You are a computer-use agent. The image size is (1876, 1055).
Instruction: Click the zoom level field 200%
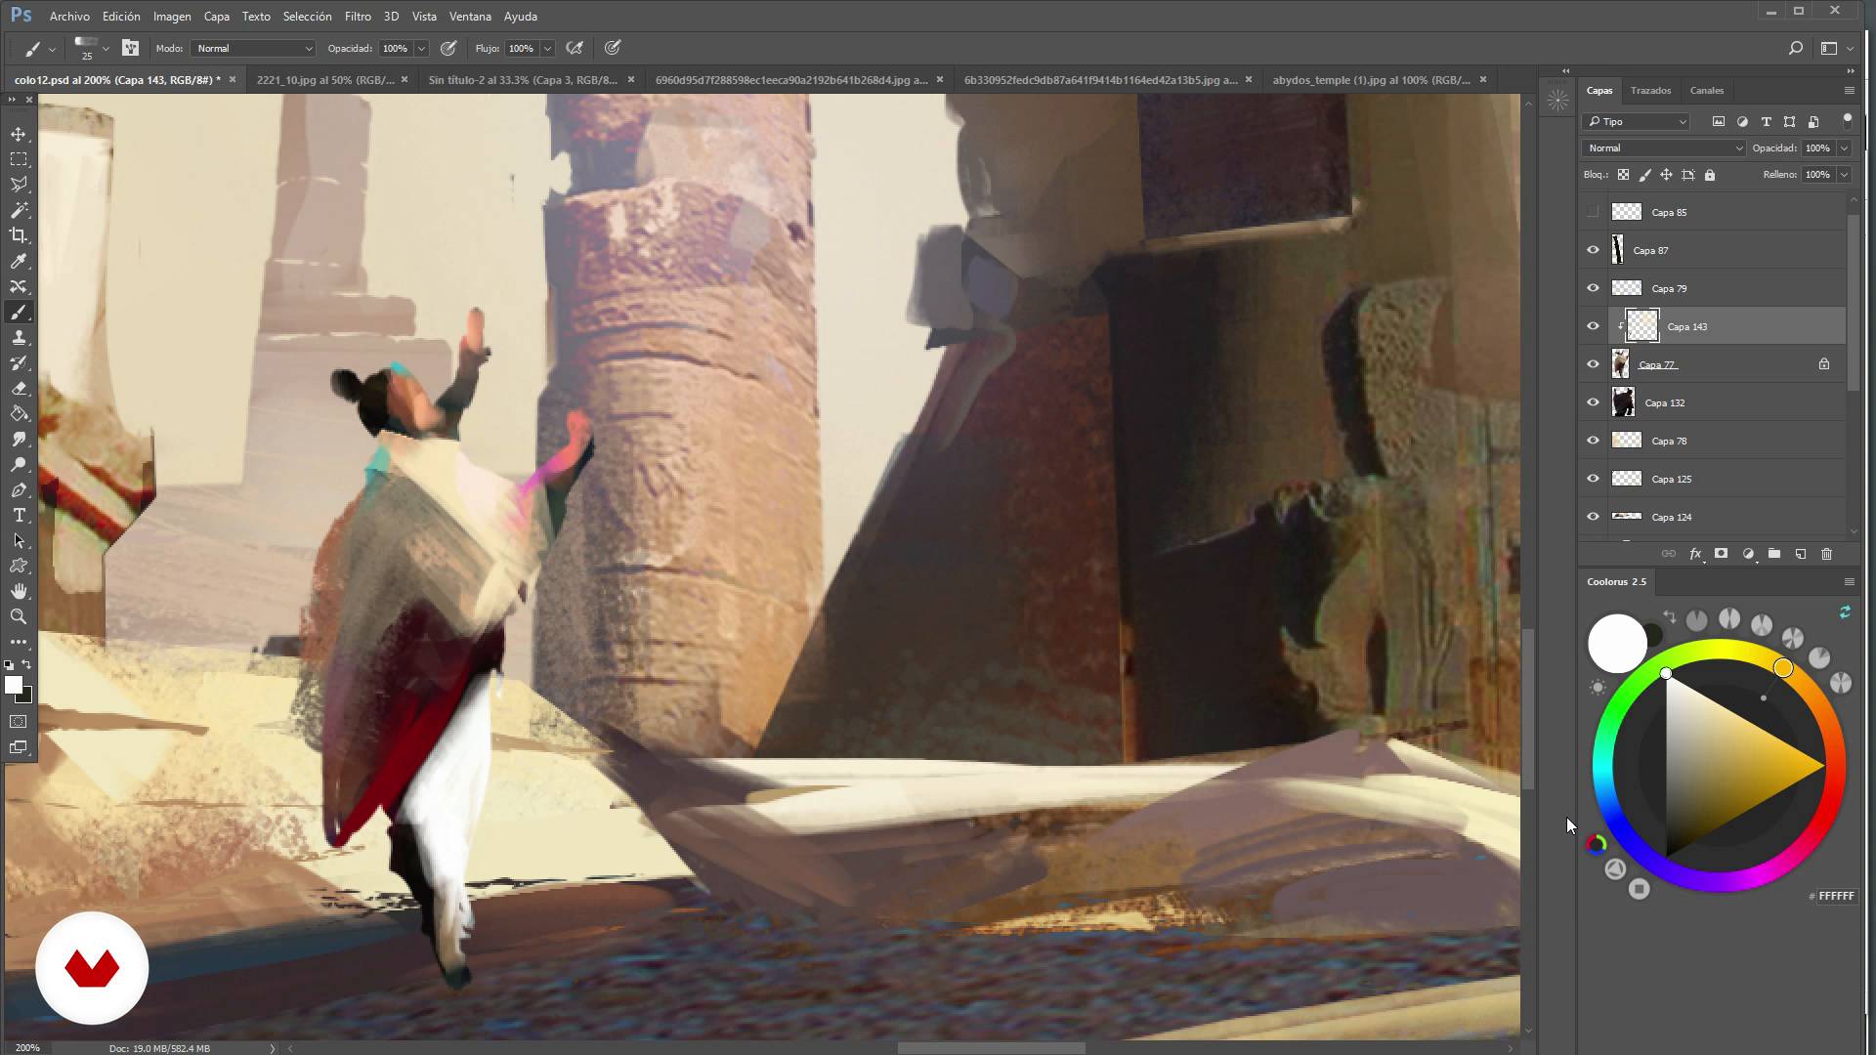point(27,1048)
